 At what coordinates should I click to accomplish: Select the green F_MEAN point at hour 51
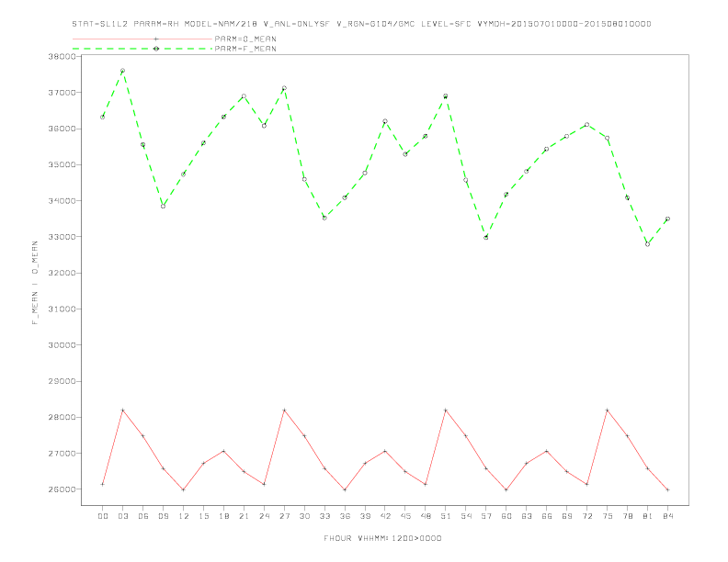click(446, 96)
